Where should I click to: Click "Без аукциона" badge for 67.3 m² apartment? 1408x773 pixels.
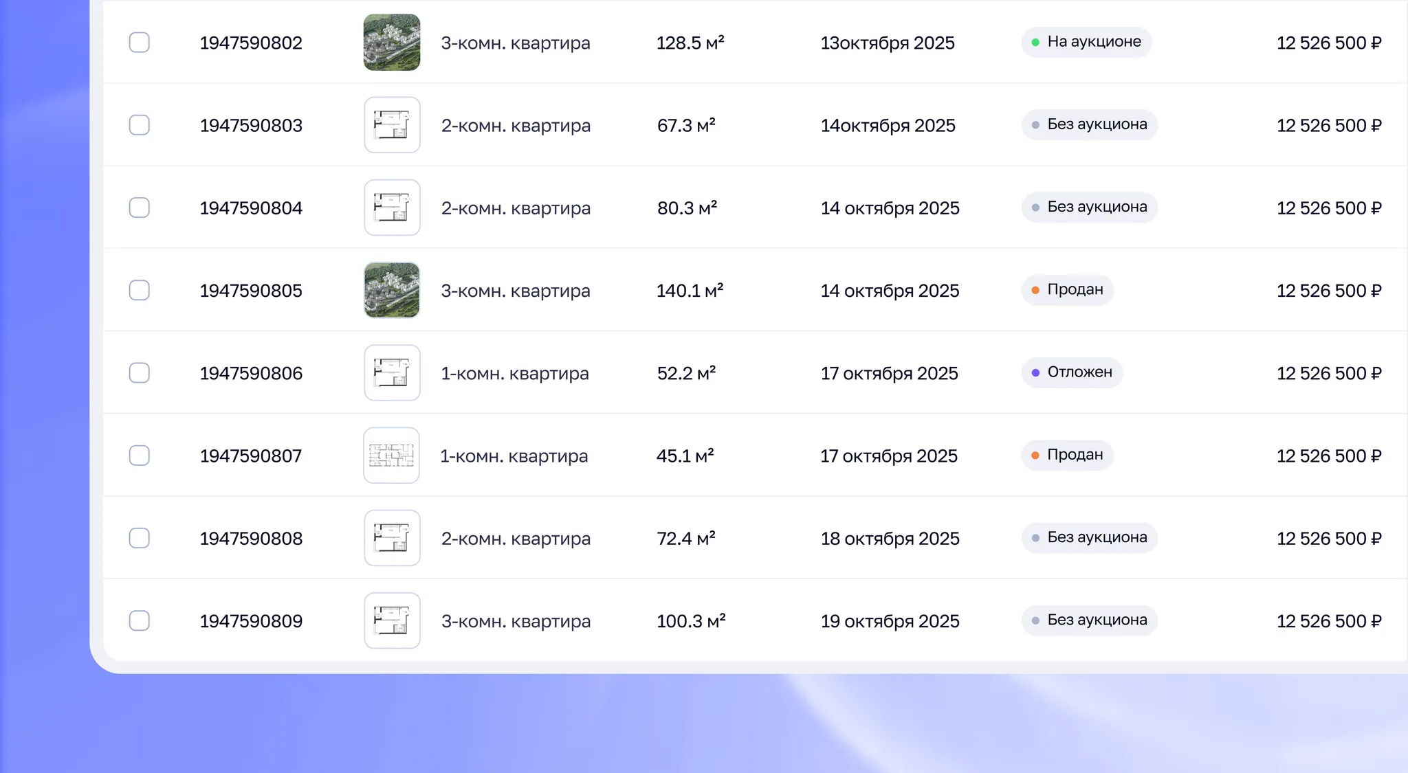coord(1089,125)
